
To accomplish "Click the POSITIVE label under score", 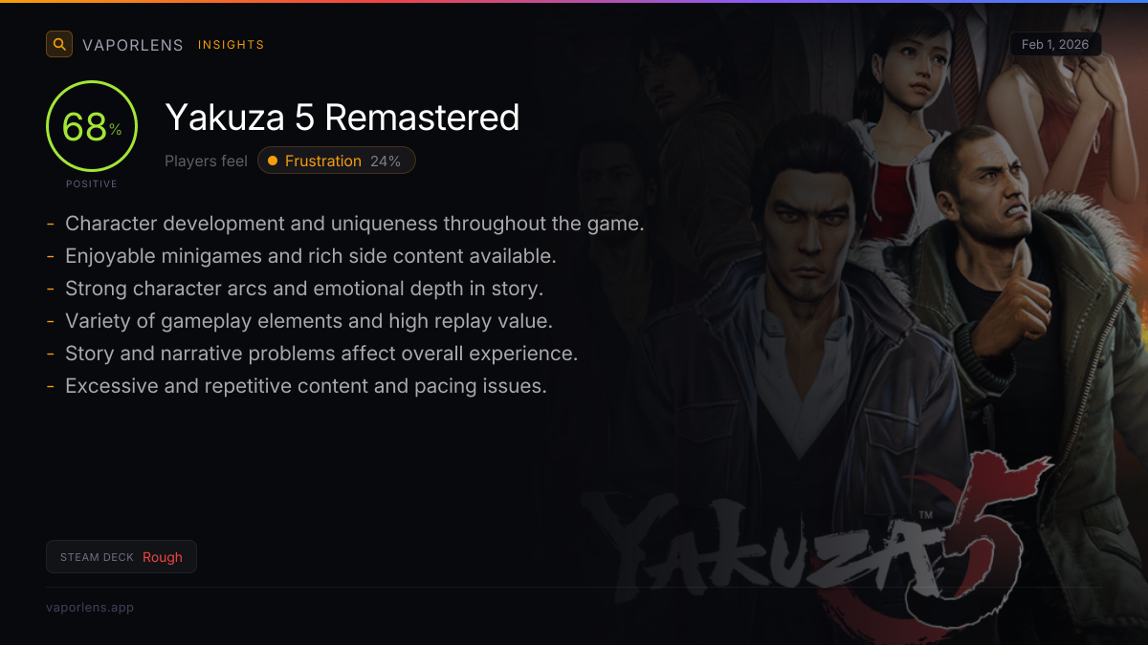I will tap(92, 183).
